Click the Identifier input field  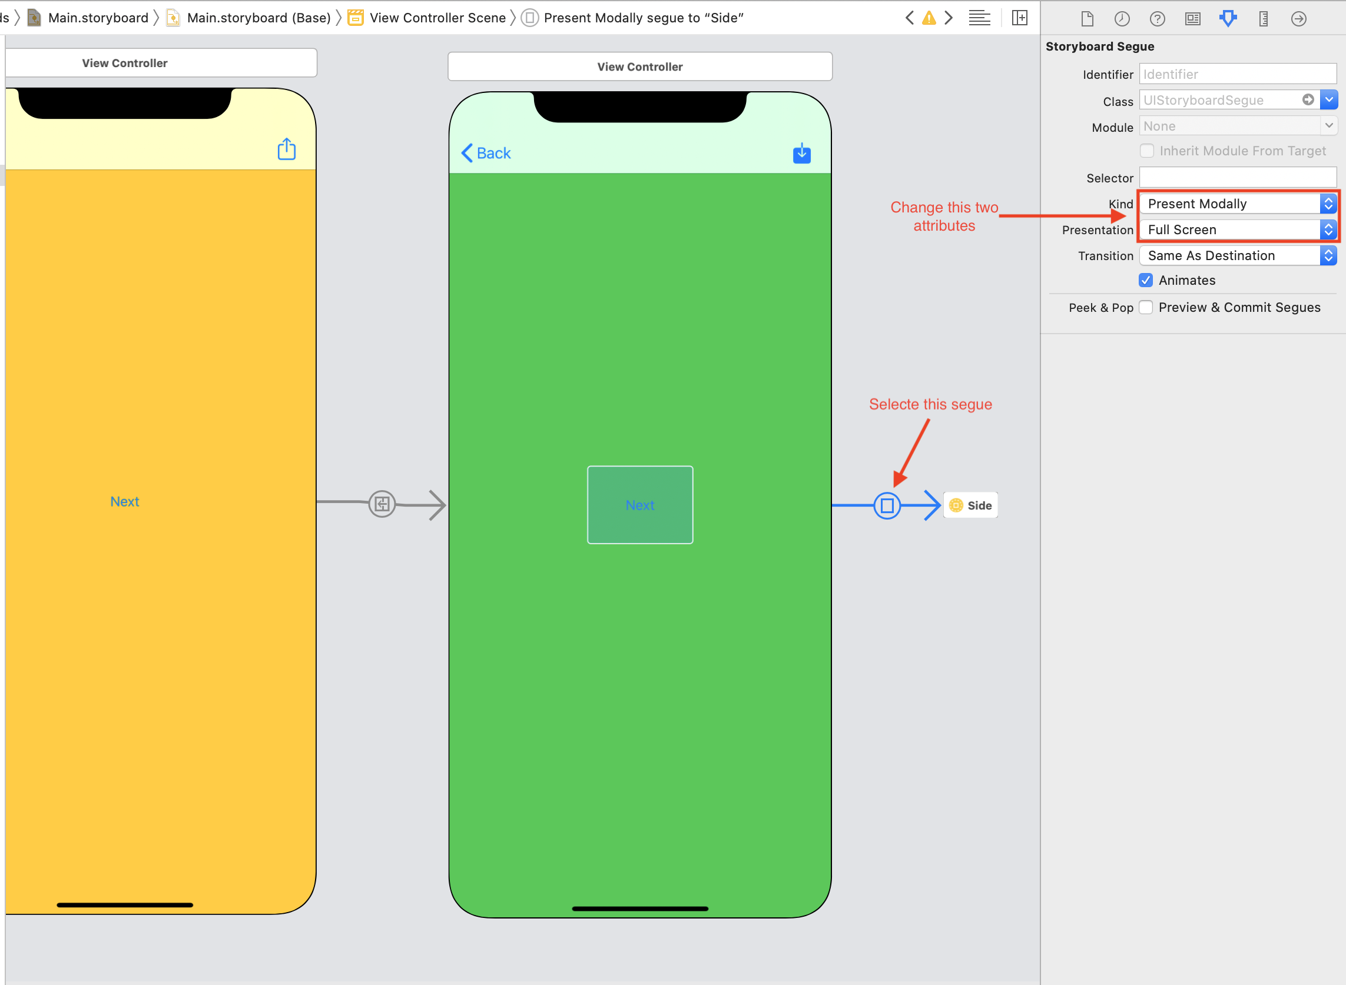click(1238, 73)
